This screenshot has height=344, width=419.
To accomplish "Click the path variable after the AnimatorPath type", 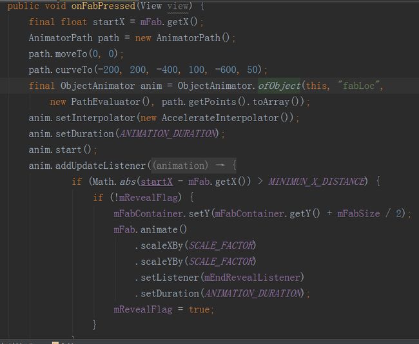I will coord(108,37).
